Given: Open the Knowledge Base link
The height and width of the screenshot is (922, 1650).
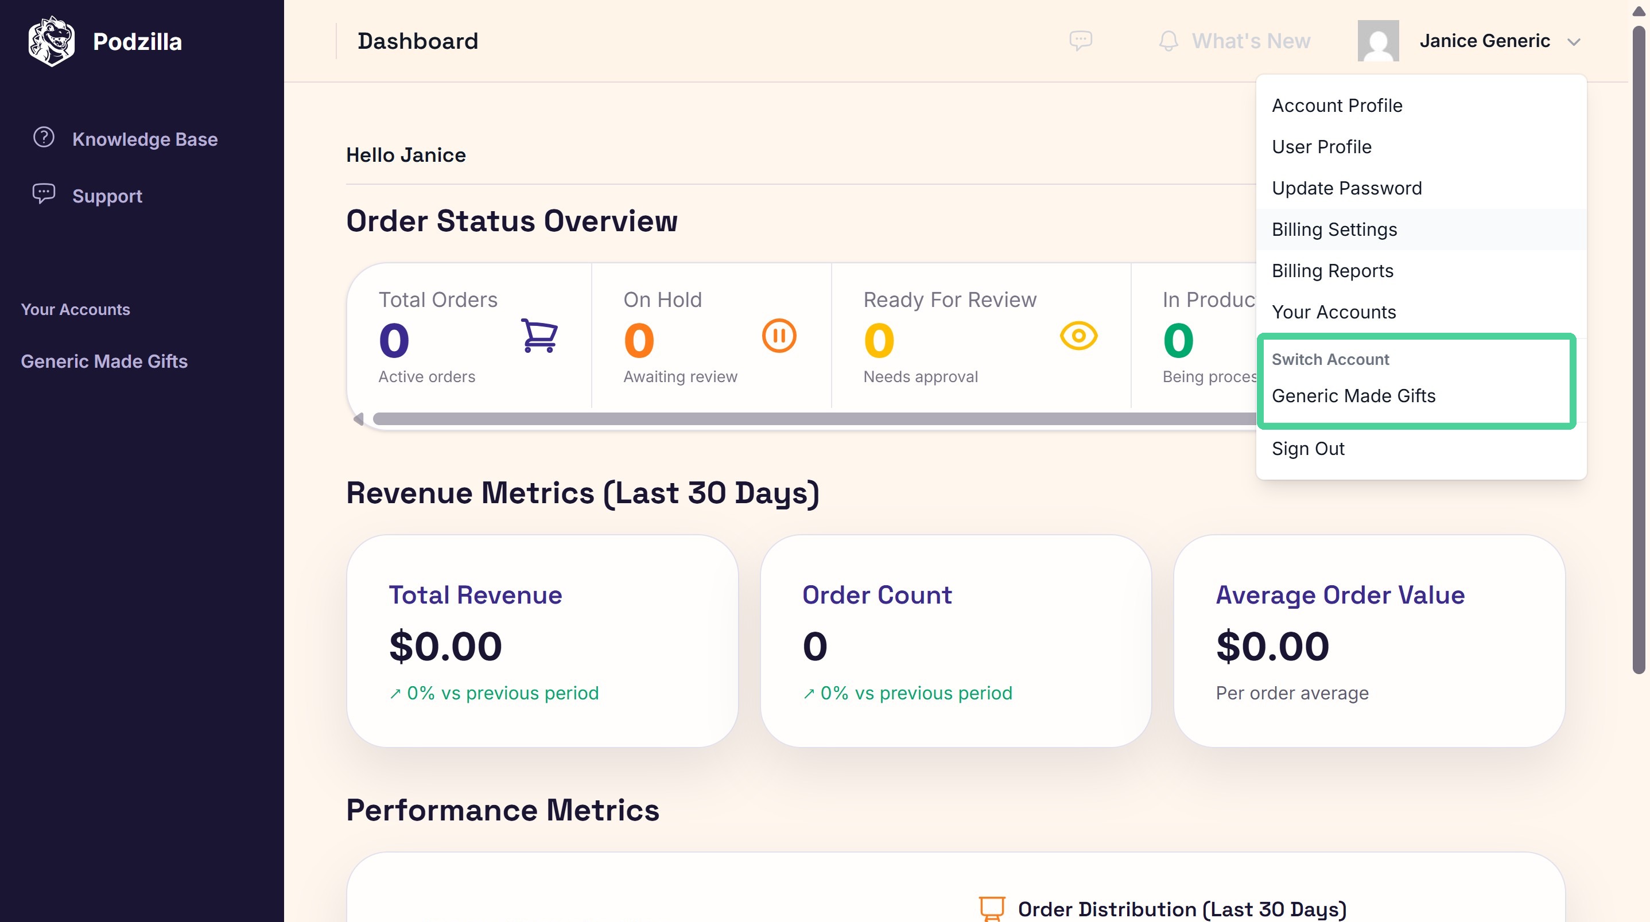Looking at the screenshot, I should tap(145, 139).
